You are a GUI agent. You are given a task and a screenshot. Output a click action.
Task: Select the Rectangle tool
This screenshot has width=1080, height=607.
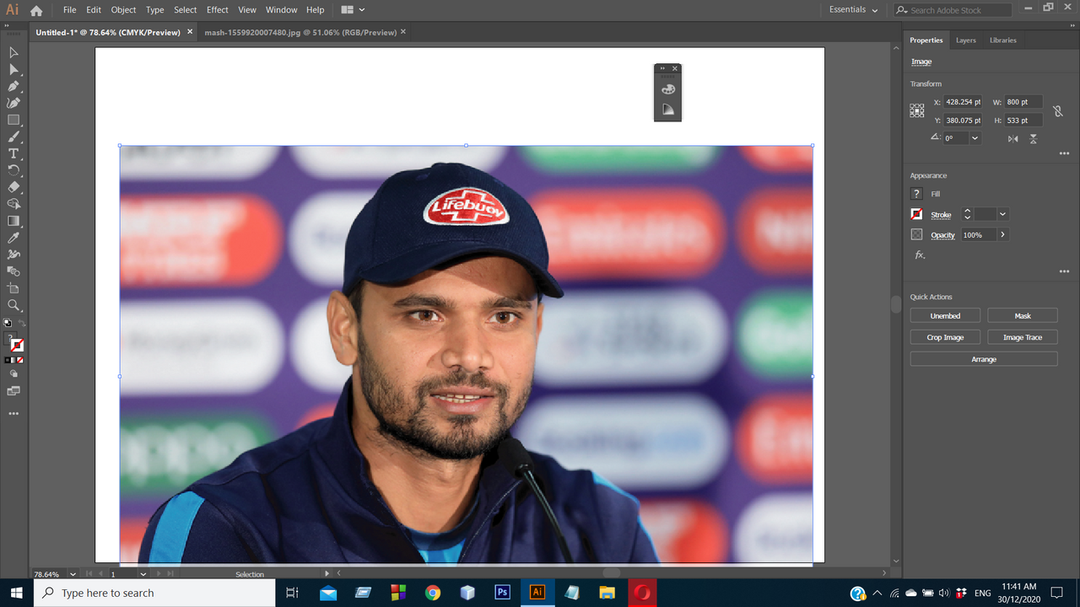coord(13,120)
